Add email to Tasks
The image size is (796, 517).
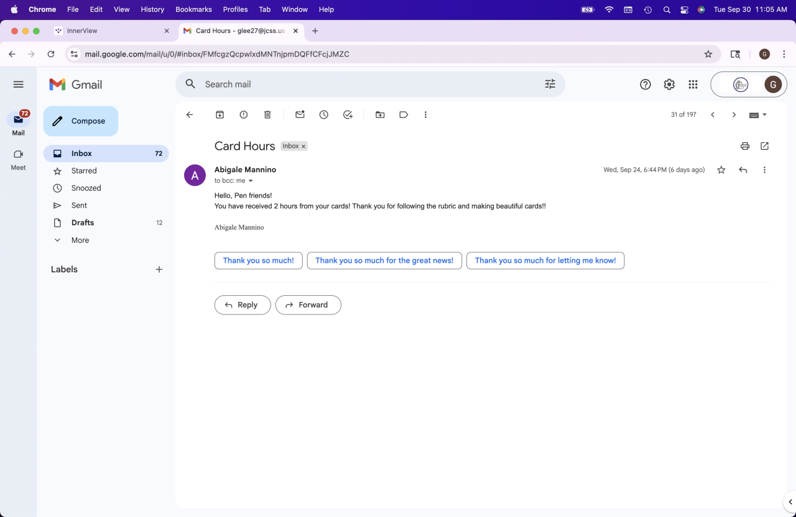348,115
